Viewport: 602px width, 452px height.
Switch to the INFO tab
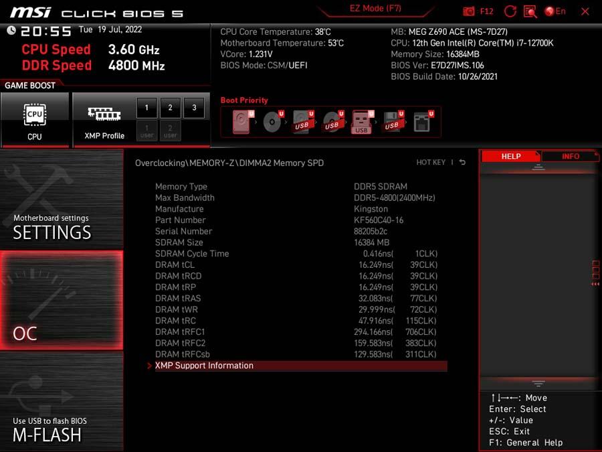[x=571, y=157]
